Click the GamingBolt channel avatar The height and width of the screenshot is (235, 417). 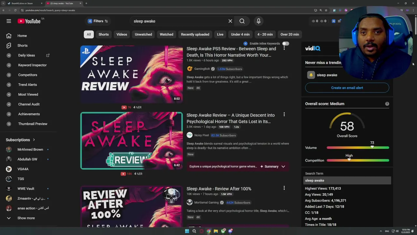(x=190, y=69)
